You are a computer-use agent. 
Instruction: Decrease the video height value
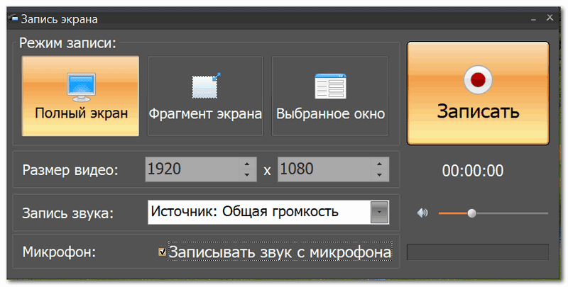coord(380,175)
